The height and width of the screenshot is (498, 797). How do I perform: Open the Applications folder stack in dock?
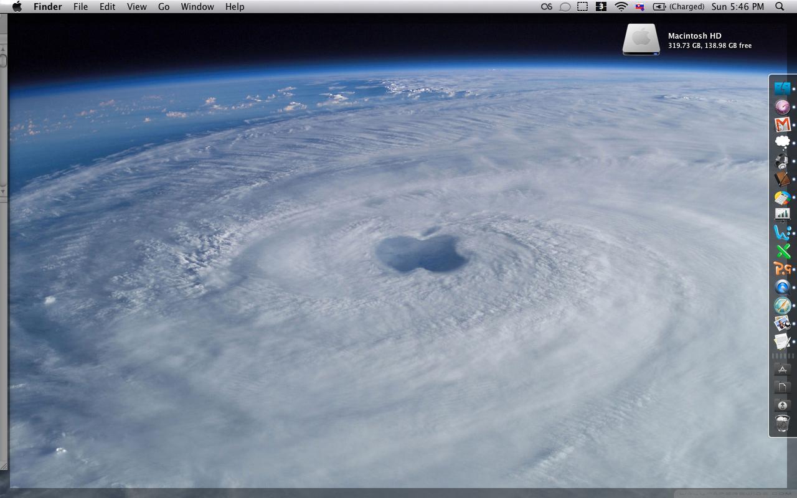coord(783,370)
